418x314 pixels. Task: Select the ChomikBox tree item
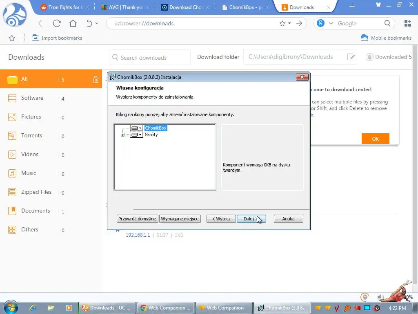156,128
